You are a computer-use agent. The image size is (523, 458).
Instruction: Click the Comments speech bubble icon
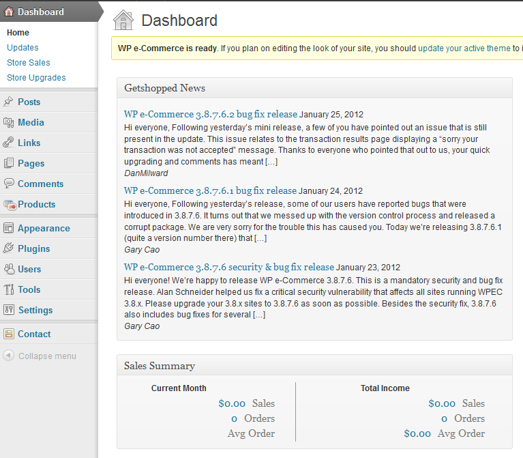click(x=9, y=184)
